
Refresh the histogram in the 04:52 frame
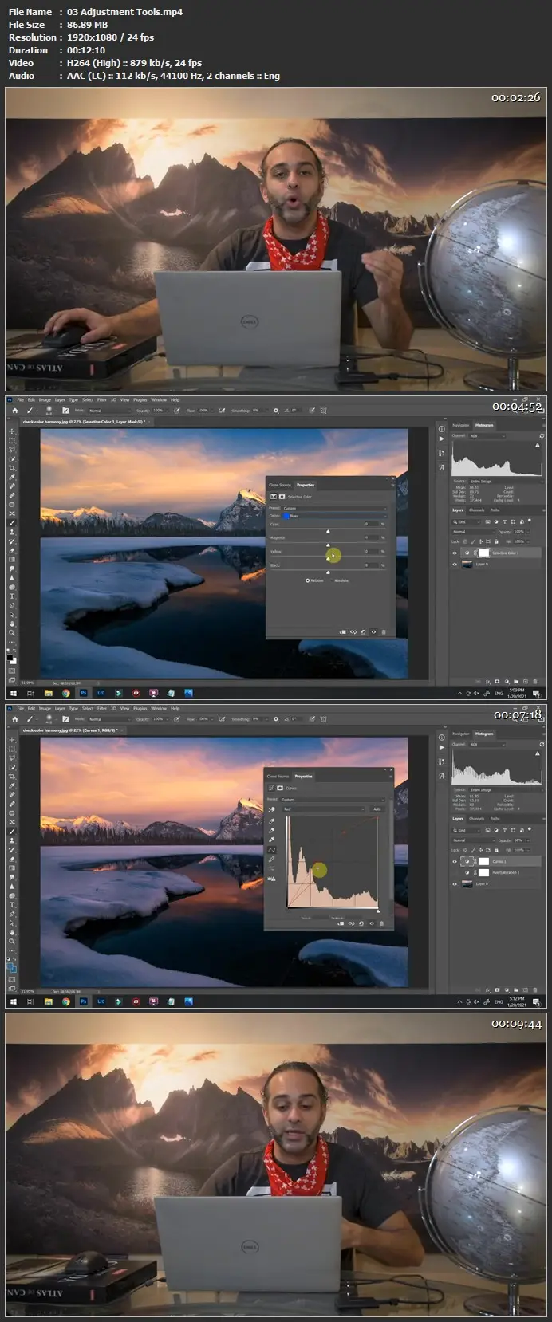pos(542,436)
